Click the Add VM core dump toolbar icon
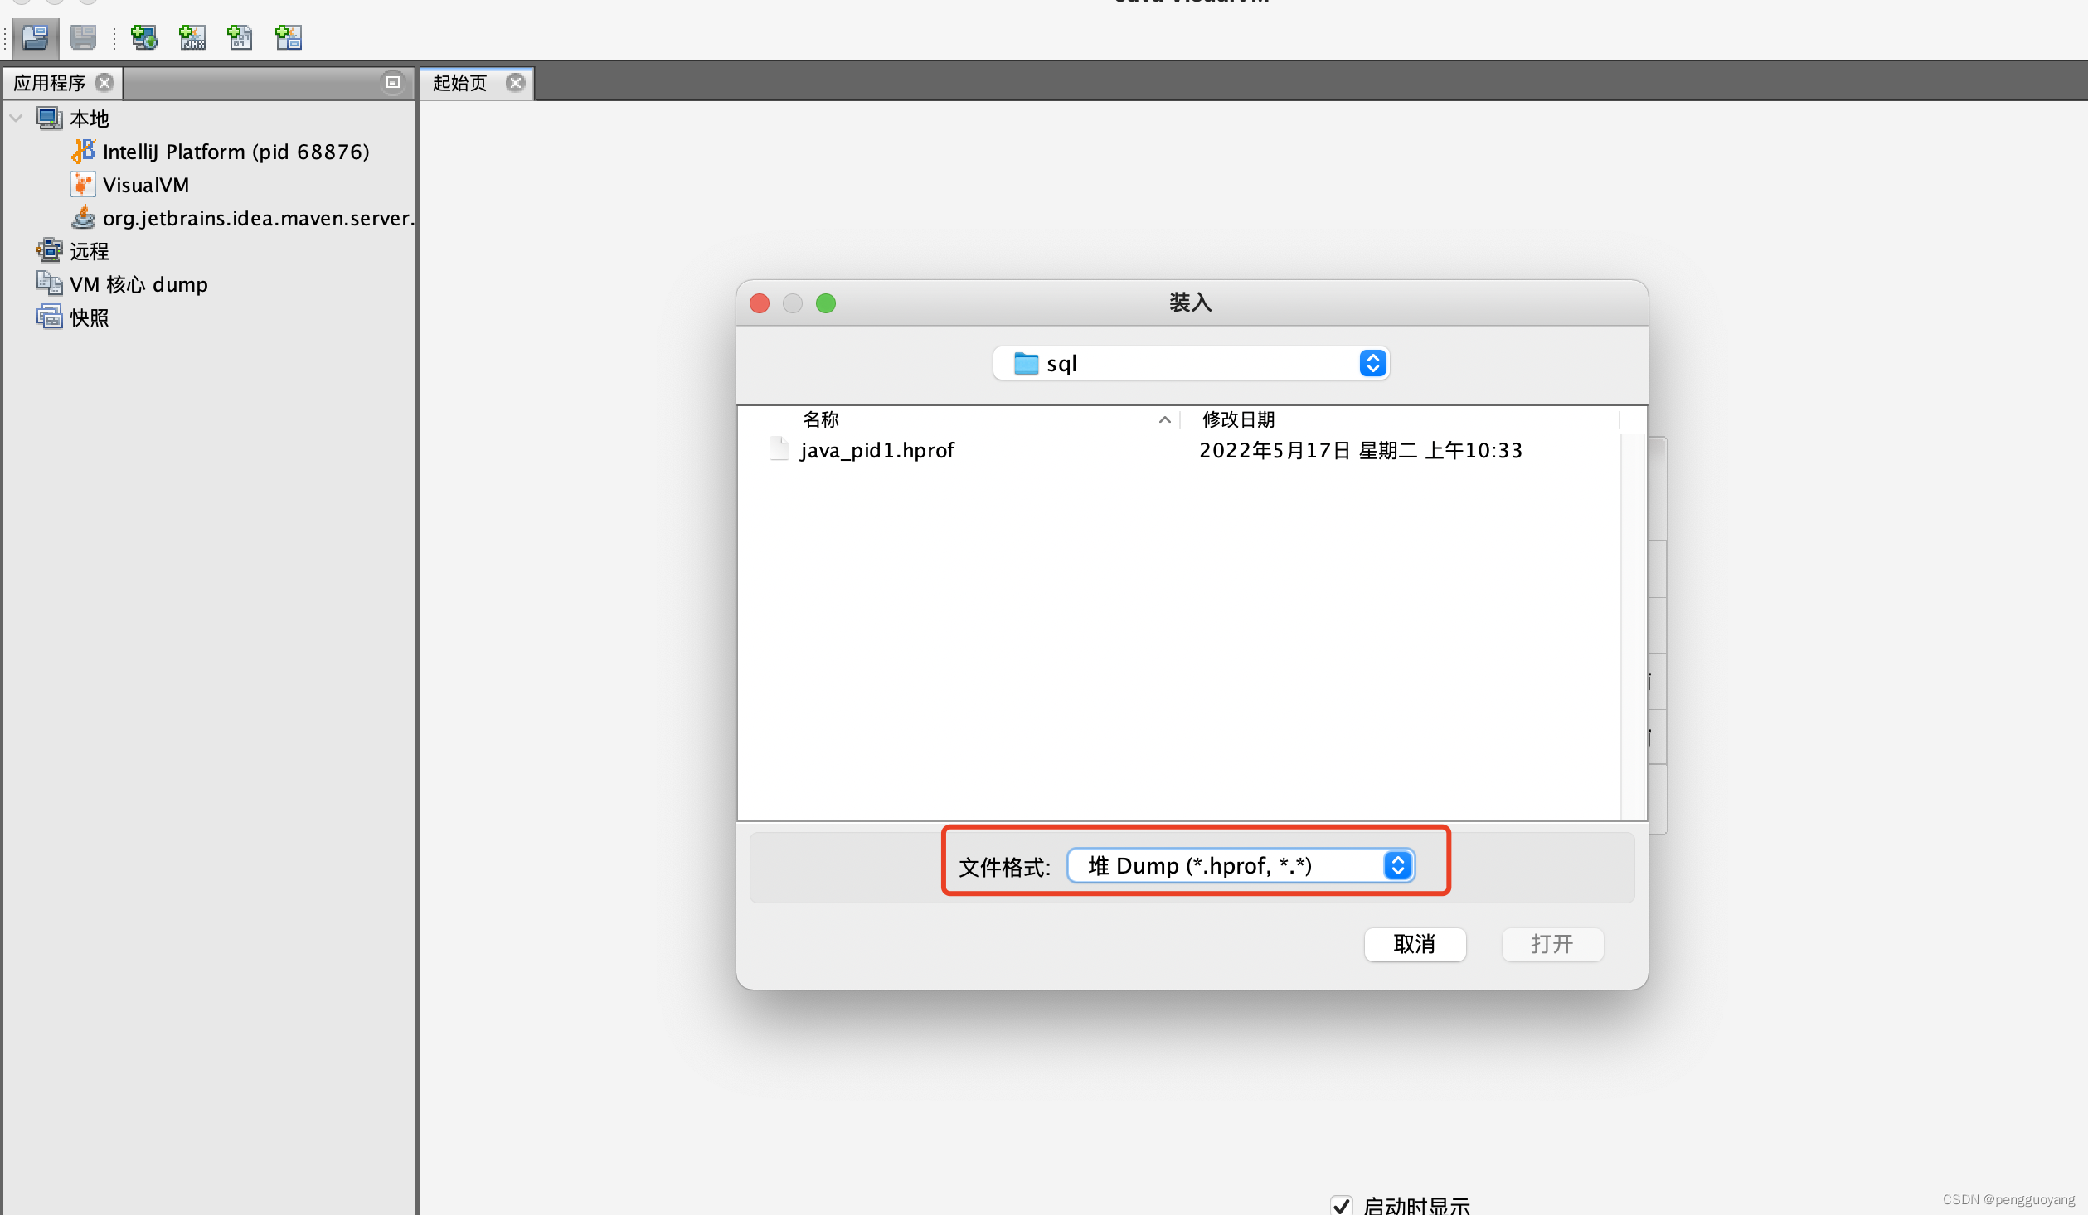Image resolution: width=2088 pixels, height=1215 pixels. (240, 37)
